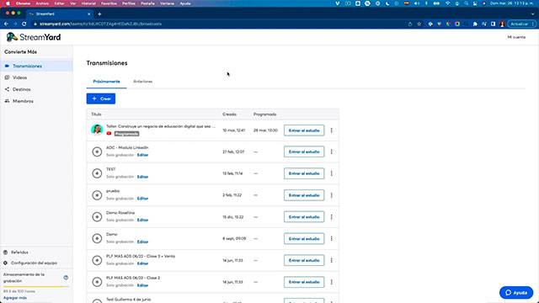
Task: Click Editar under TEST
Action: click(x=142, y=177)
